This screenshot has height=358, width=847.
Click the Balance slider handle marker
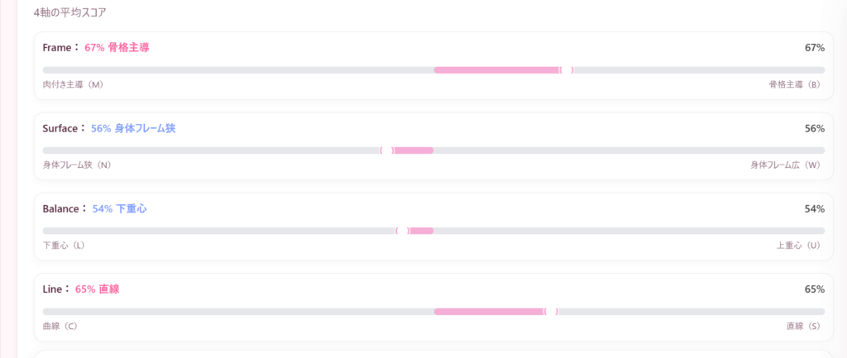[x=403, y=231]
